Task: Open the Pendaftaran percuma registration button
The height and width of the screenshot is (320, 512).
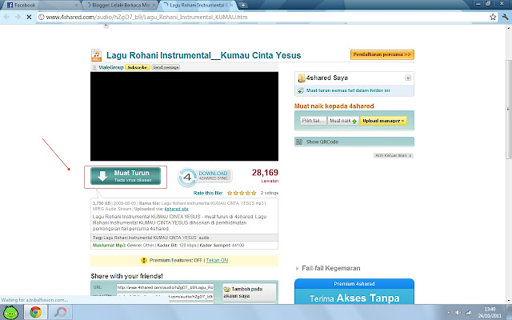Action: [382, 54]
